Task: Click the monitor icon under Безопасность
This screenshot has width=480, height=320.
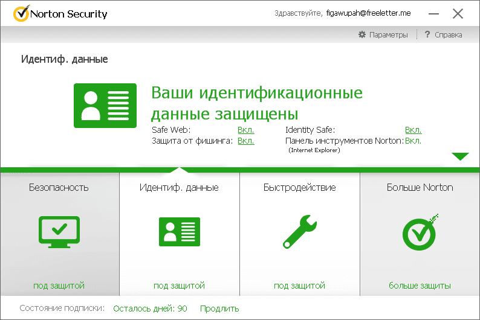Action: 59,232
